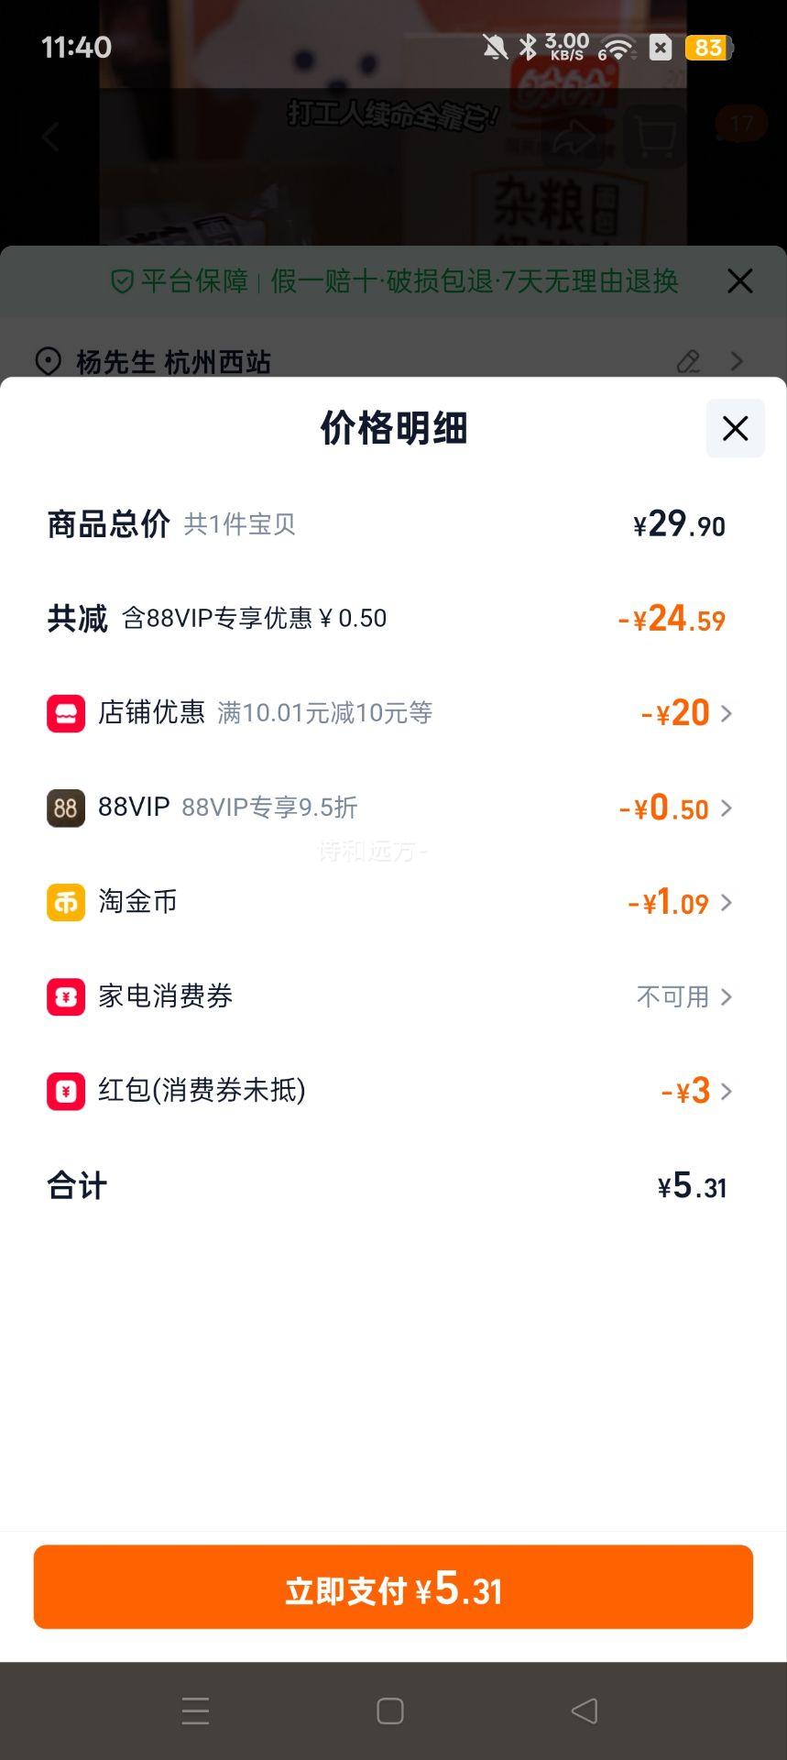Tap the 店铺优惠 shop discount icon

(x=66, y=713)
